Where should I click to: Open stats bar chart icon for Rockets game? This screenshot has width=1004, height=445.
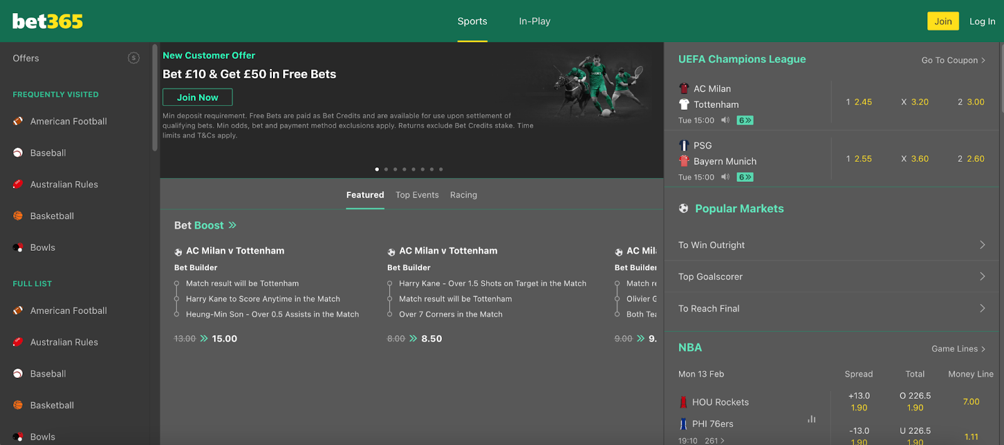[x=811, y=419]
